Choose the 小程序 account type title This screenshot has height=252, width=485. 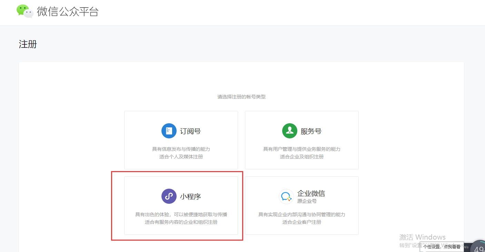(190, 197)
